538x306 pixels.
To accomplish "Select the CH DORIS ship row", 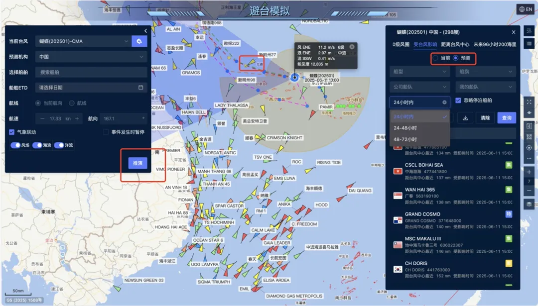I will coord(454,269).
